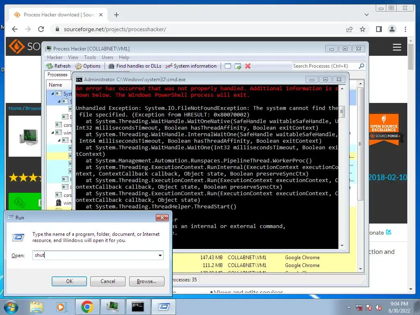The height and width of the screenshot is (315, 420).
Task: Open Chrome side panel icon
Action: tap(379, 29)
